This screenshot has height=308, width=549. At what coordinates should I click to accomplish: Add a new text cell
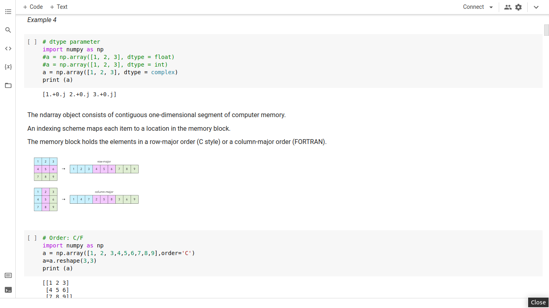click(x=59, y=7)
